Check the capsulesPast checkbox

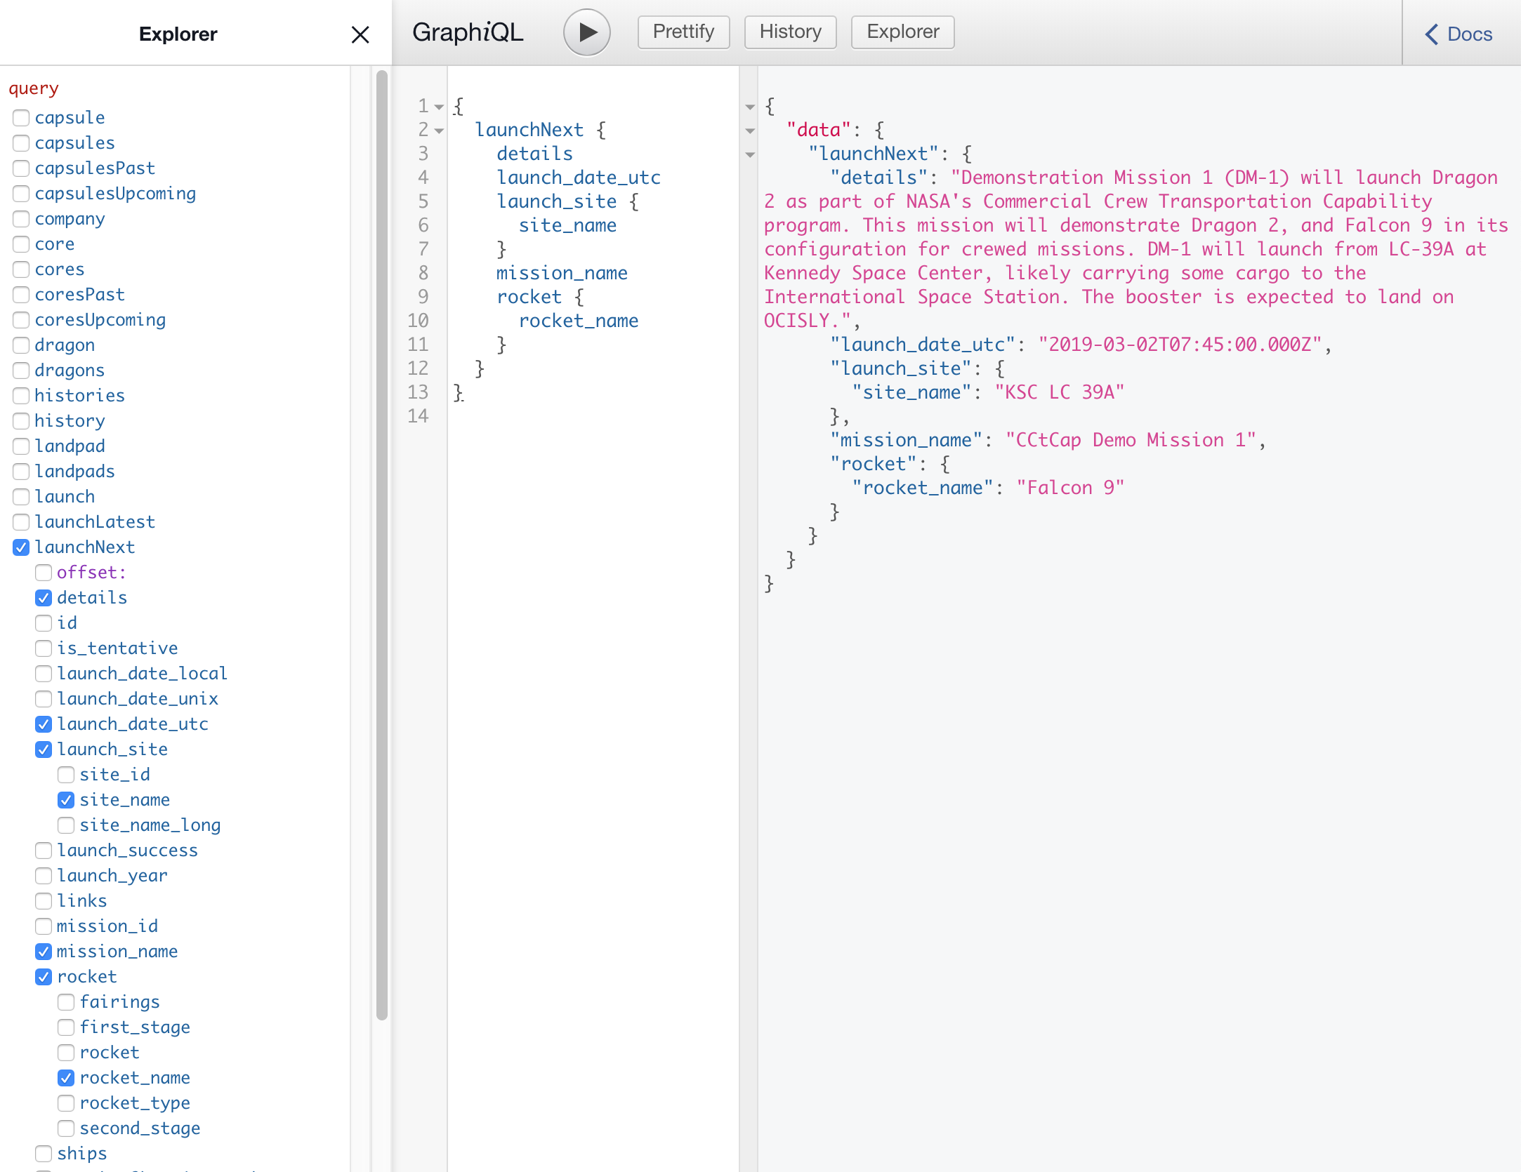click(x=21, y=168)
